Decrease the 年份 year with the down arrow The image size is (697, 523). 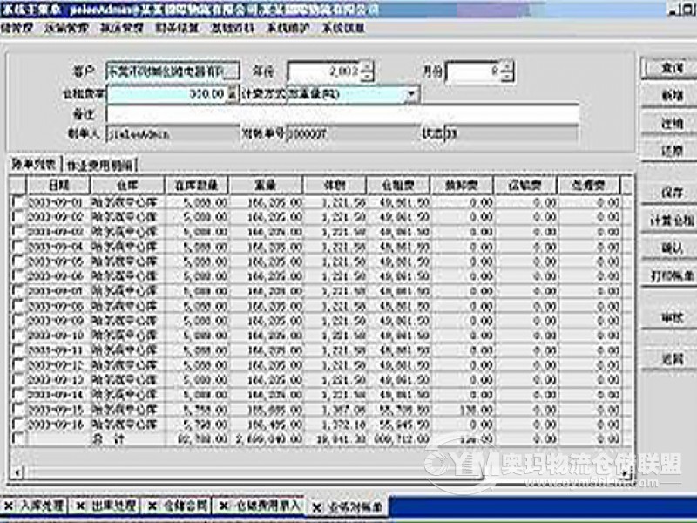tap(367, 77)
